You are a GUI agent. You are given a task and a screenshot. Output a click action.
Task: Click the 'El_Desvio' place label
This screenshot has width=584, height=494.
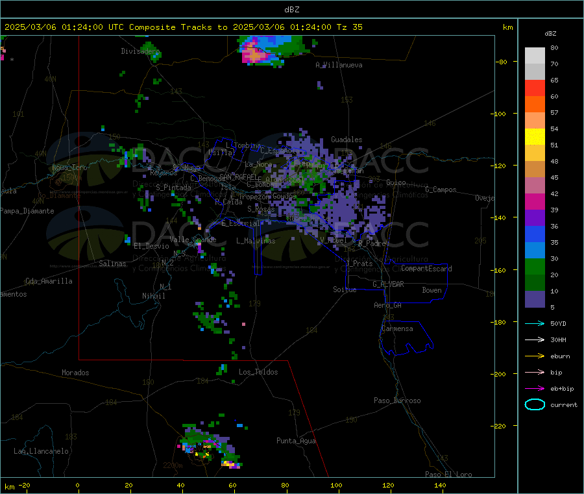point(151,246)
